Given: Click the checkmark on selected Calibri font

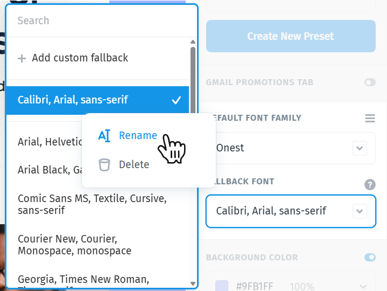Looking at the screenshot, I should [176, 100].
